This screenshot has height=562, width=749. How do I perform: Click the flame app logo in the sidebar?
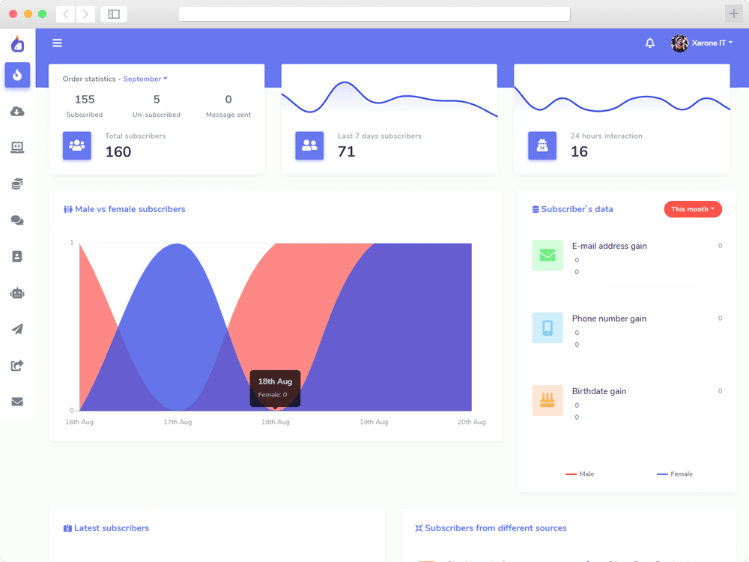(18, 44)
